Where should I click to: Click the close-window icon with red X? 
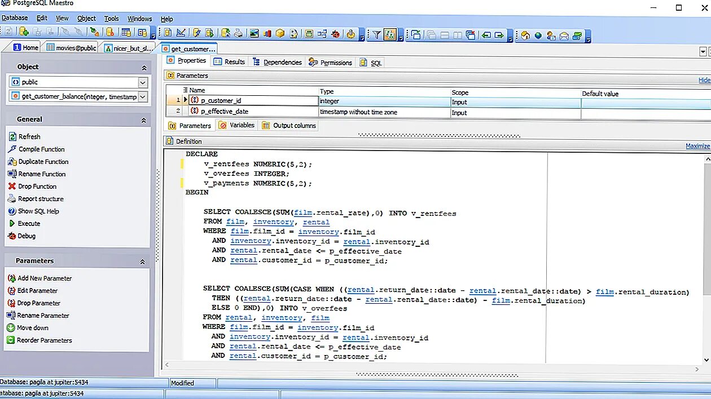(x=471, y=35)
